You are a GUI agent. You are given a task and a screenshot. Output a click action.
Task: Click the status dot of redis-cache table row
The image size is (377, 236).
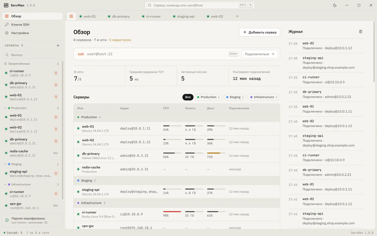[79, 169]
